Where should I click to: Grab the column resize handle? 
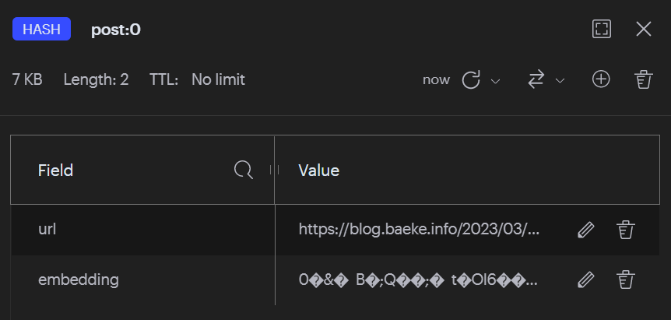(274, 170)
